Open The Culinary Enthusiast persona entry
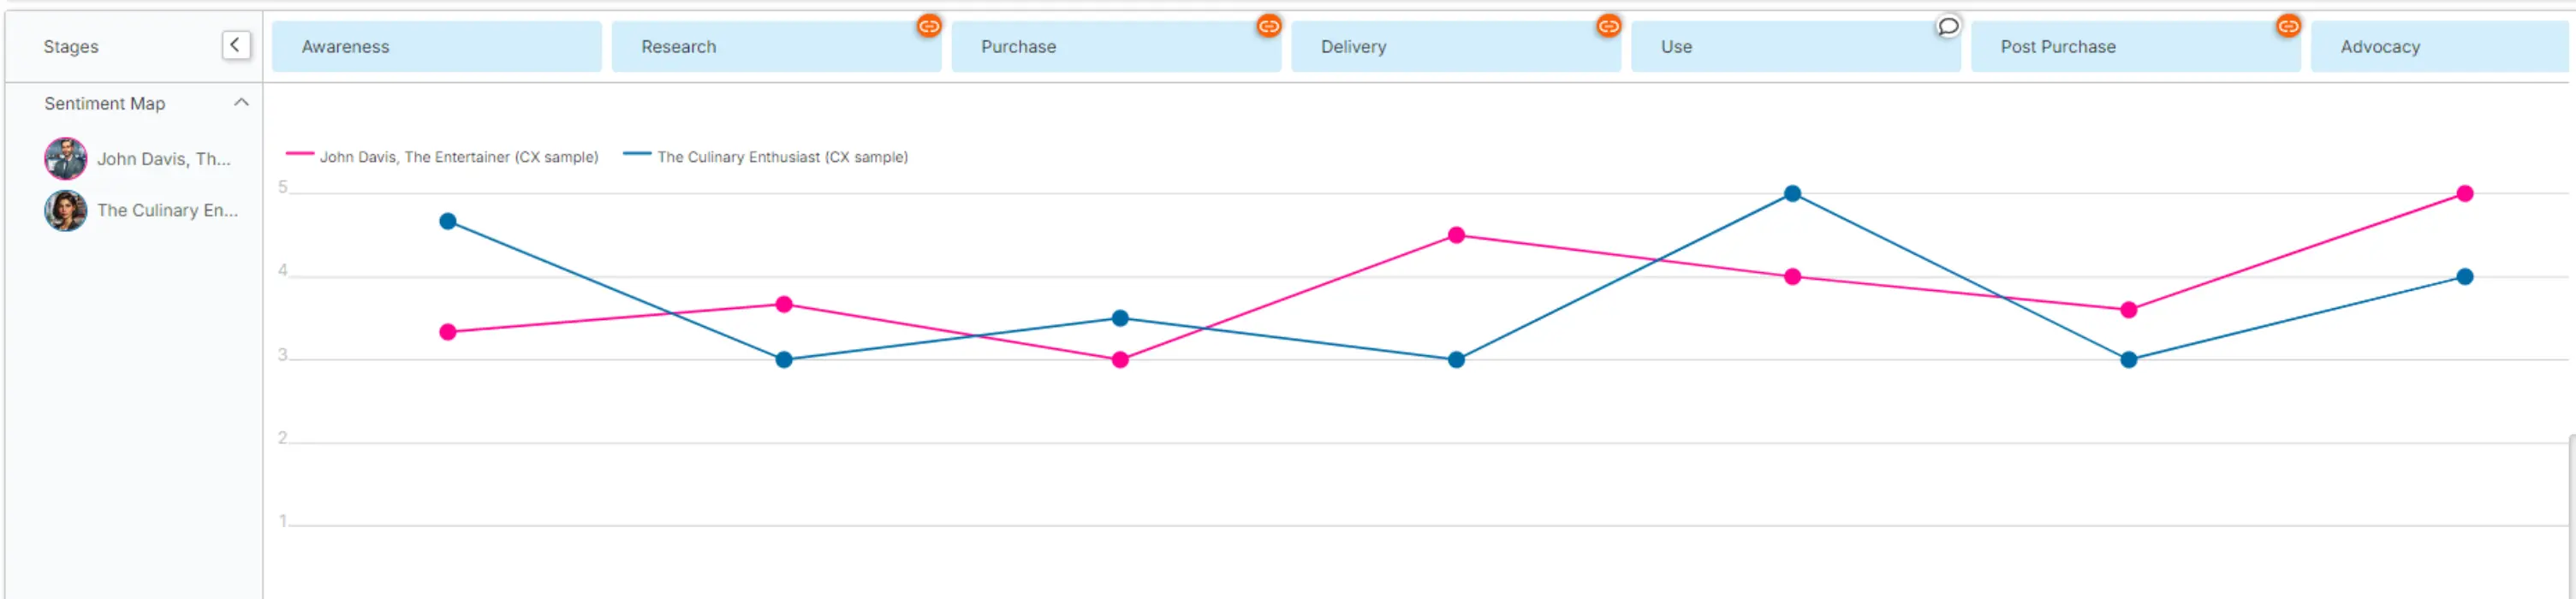 pyautogui.click(x=168, y=210)
